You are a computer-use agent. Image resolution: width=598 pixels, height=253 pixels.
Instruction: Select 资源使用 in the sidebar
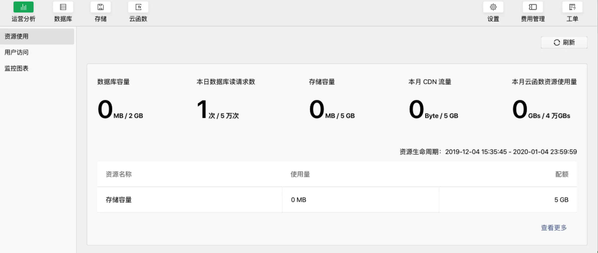37,36
